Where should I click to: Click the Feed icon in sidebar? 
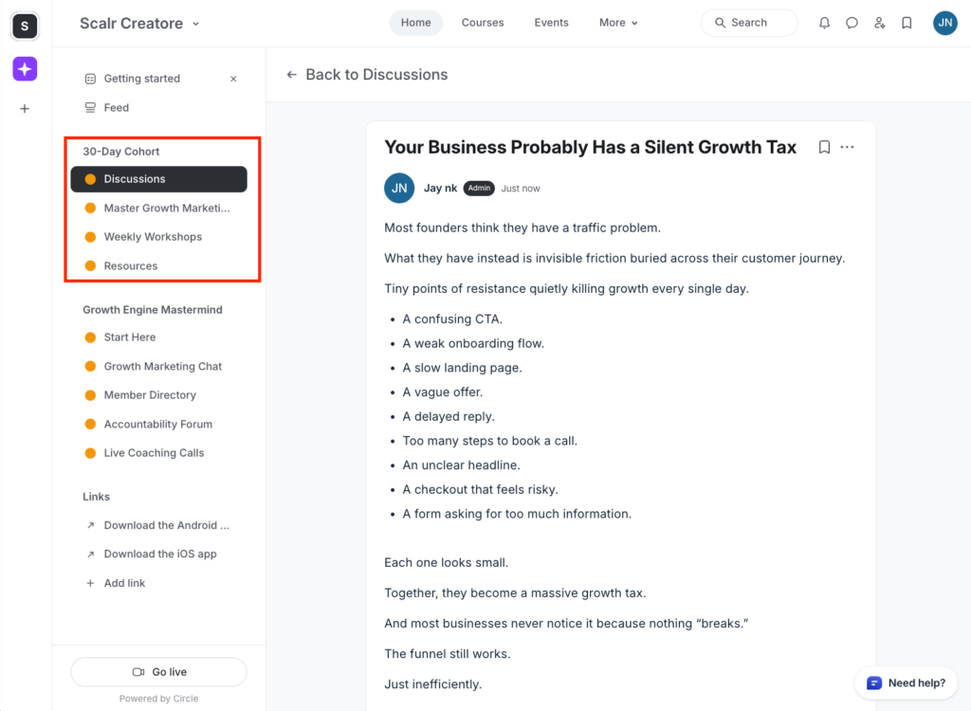pyautogui.click(x=90, y=108)
